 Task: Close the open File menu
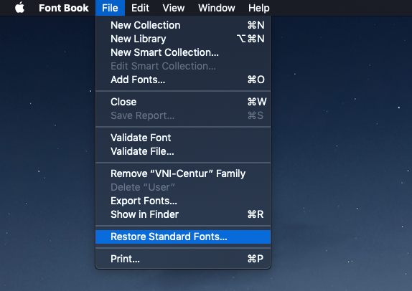pos(110,8)
